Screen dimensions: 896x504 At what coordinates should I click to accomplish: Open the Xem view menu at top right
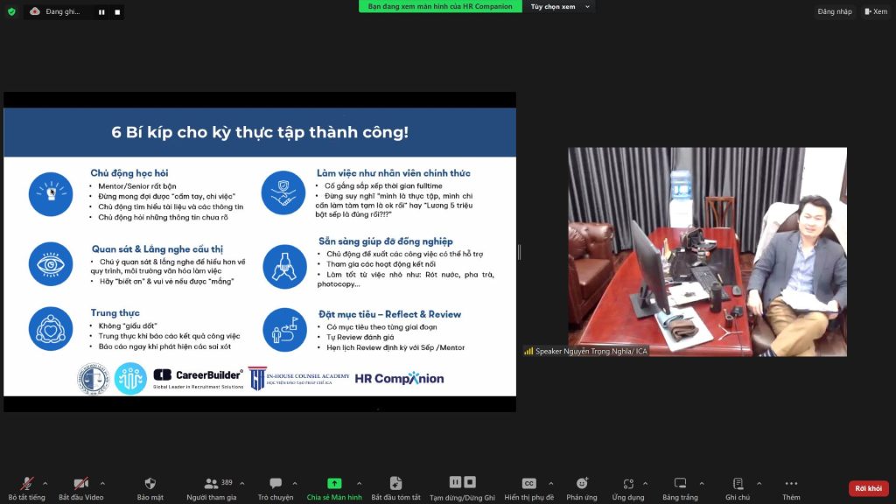point(875,11)
